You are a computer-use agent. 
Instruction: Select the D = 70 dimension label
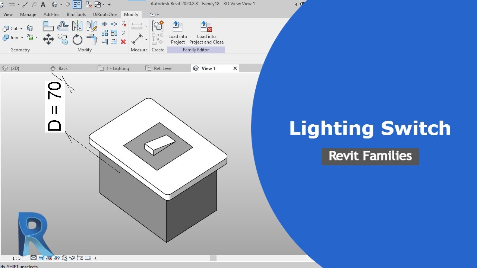55,107
